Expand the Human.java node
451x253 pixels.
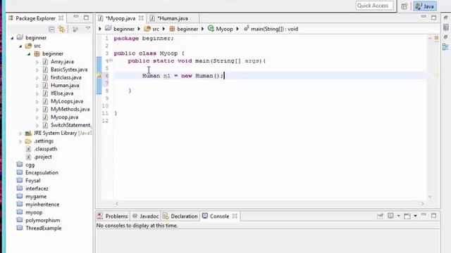click(x=37, y=86)
